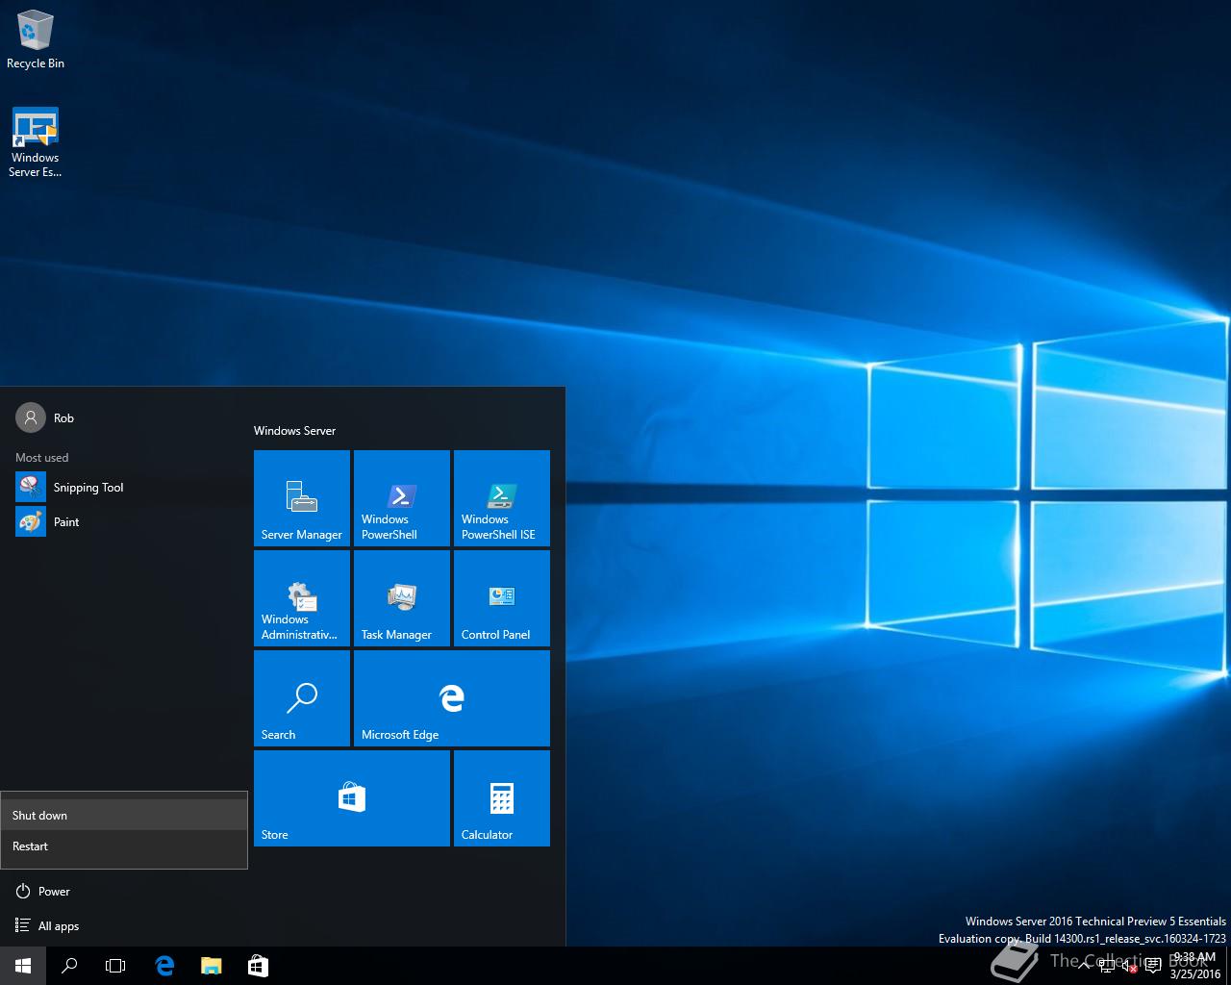Screen dimensions: 1231x985
Task: Click the network tray icon
Action: pyautogui.click(x=1108, y=966)
